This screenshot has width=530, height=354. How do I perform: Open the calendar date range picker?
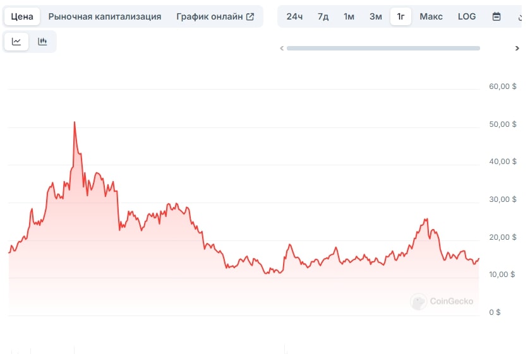click(497, 16)
